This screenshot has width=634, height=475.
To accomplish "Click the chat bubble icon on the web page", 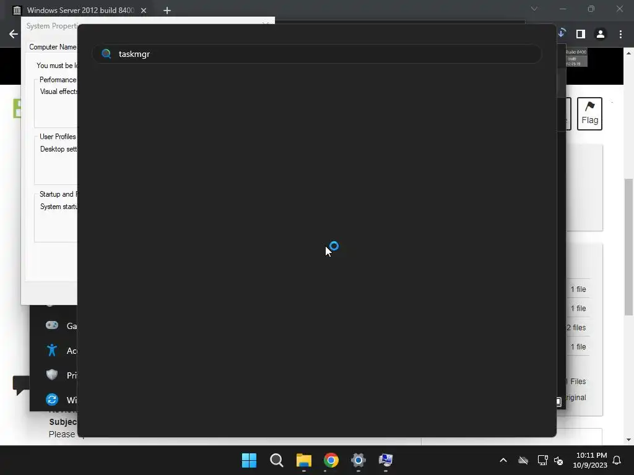I will coord(21,385).
